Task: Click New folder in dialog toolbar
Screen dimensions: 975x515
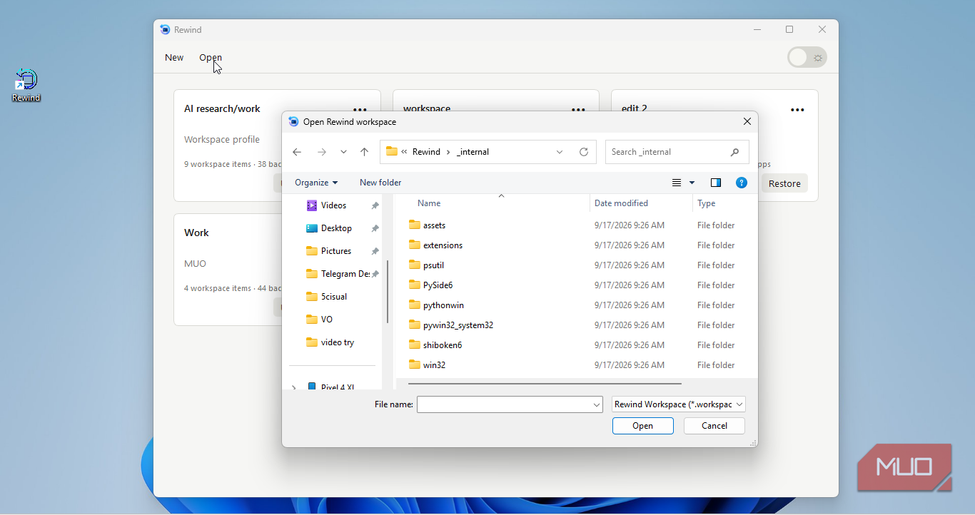Action: [x=380, y=183]
